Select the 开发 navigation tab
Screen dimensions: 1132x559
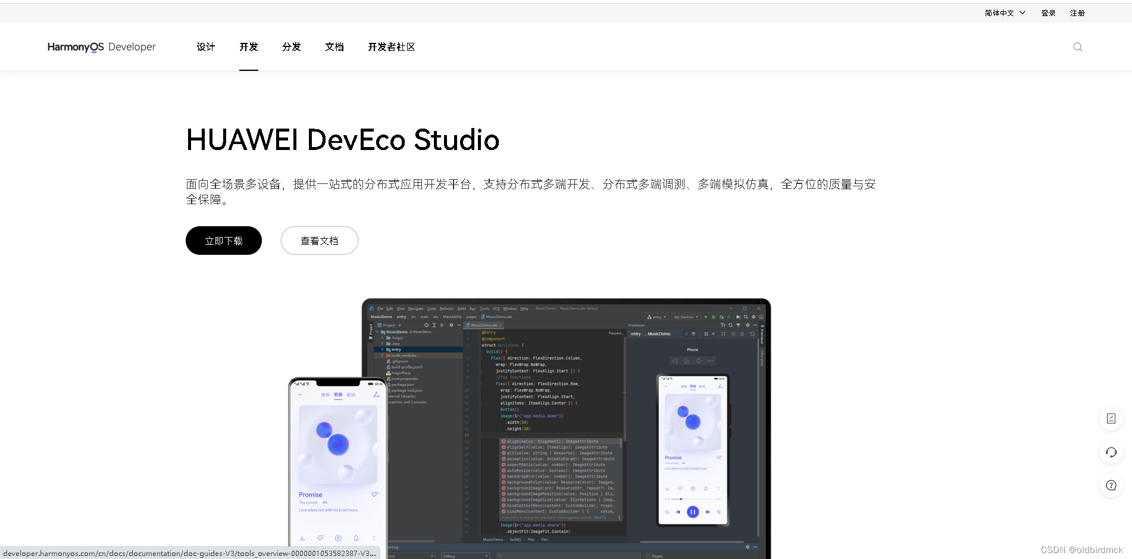(x=249, y=47)
